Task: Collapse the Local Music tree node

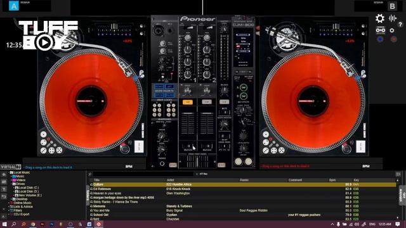Action: [8, 172]
